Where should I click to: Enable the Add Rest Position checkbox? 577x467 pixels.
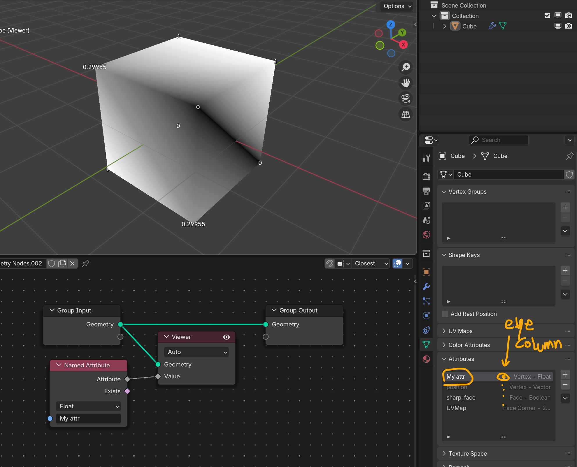pos(445,314)
